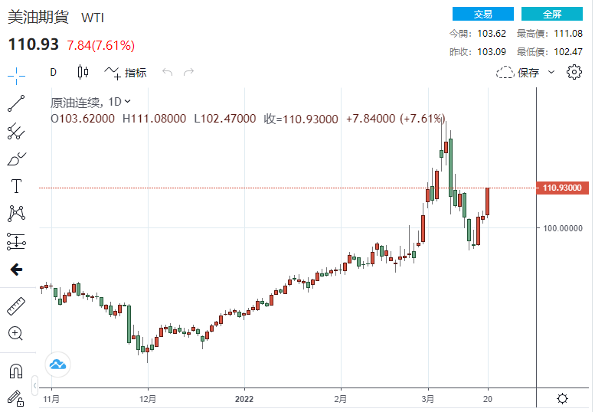The height and width of the screenshot is (412, 595).
Task: Click the zoom-in magnifier tool
Action: [16, 333]
